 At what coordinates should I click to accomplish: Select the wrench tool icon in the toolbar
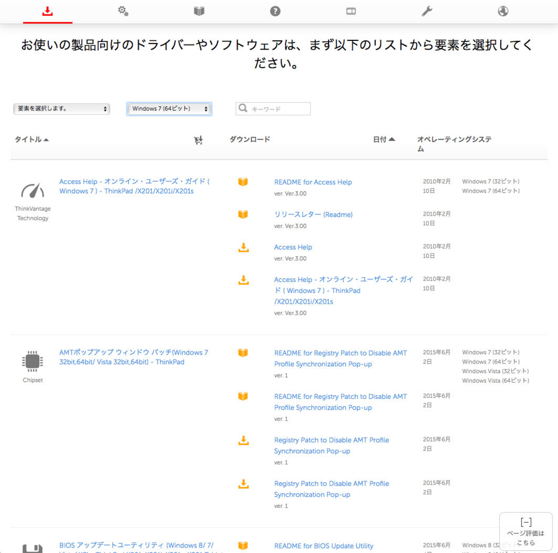pyautogui.click(x=427, y=10)
